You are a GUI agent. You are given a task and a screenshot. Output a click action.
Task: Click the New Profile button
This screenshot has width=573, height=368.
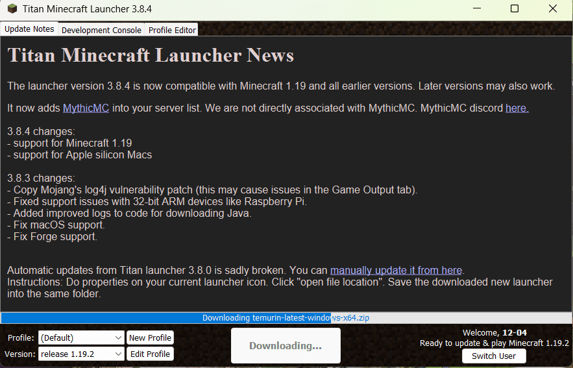(150, 337)
